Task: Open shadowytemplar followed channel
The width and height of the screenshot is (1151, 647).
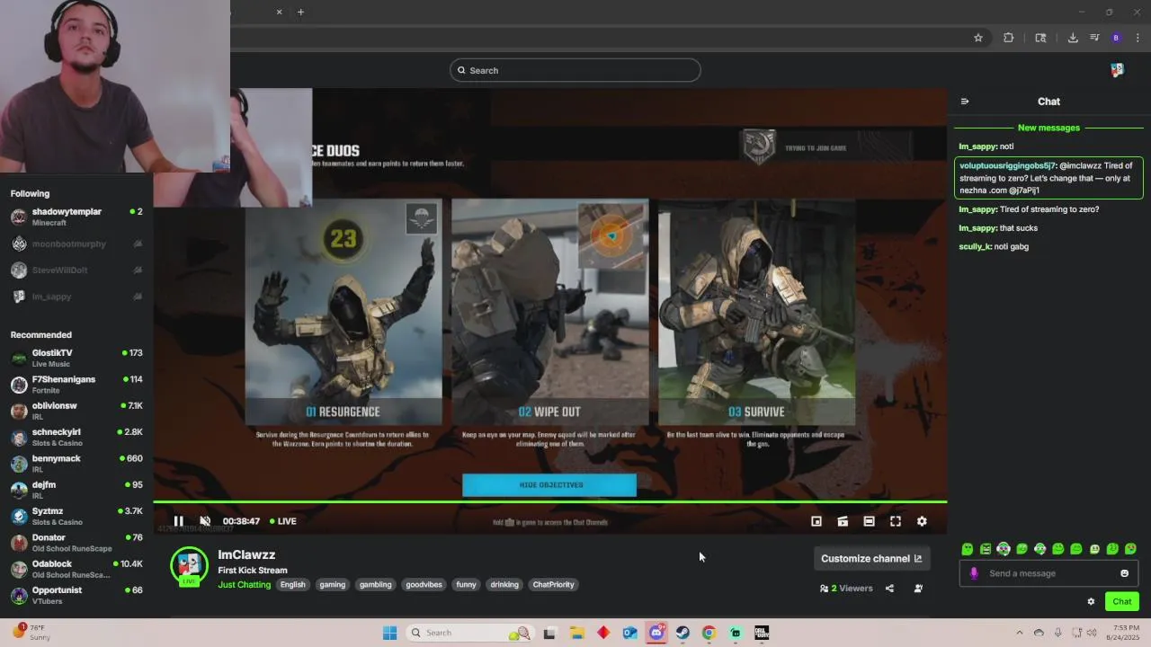Action: [76, 217]
